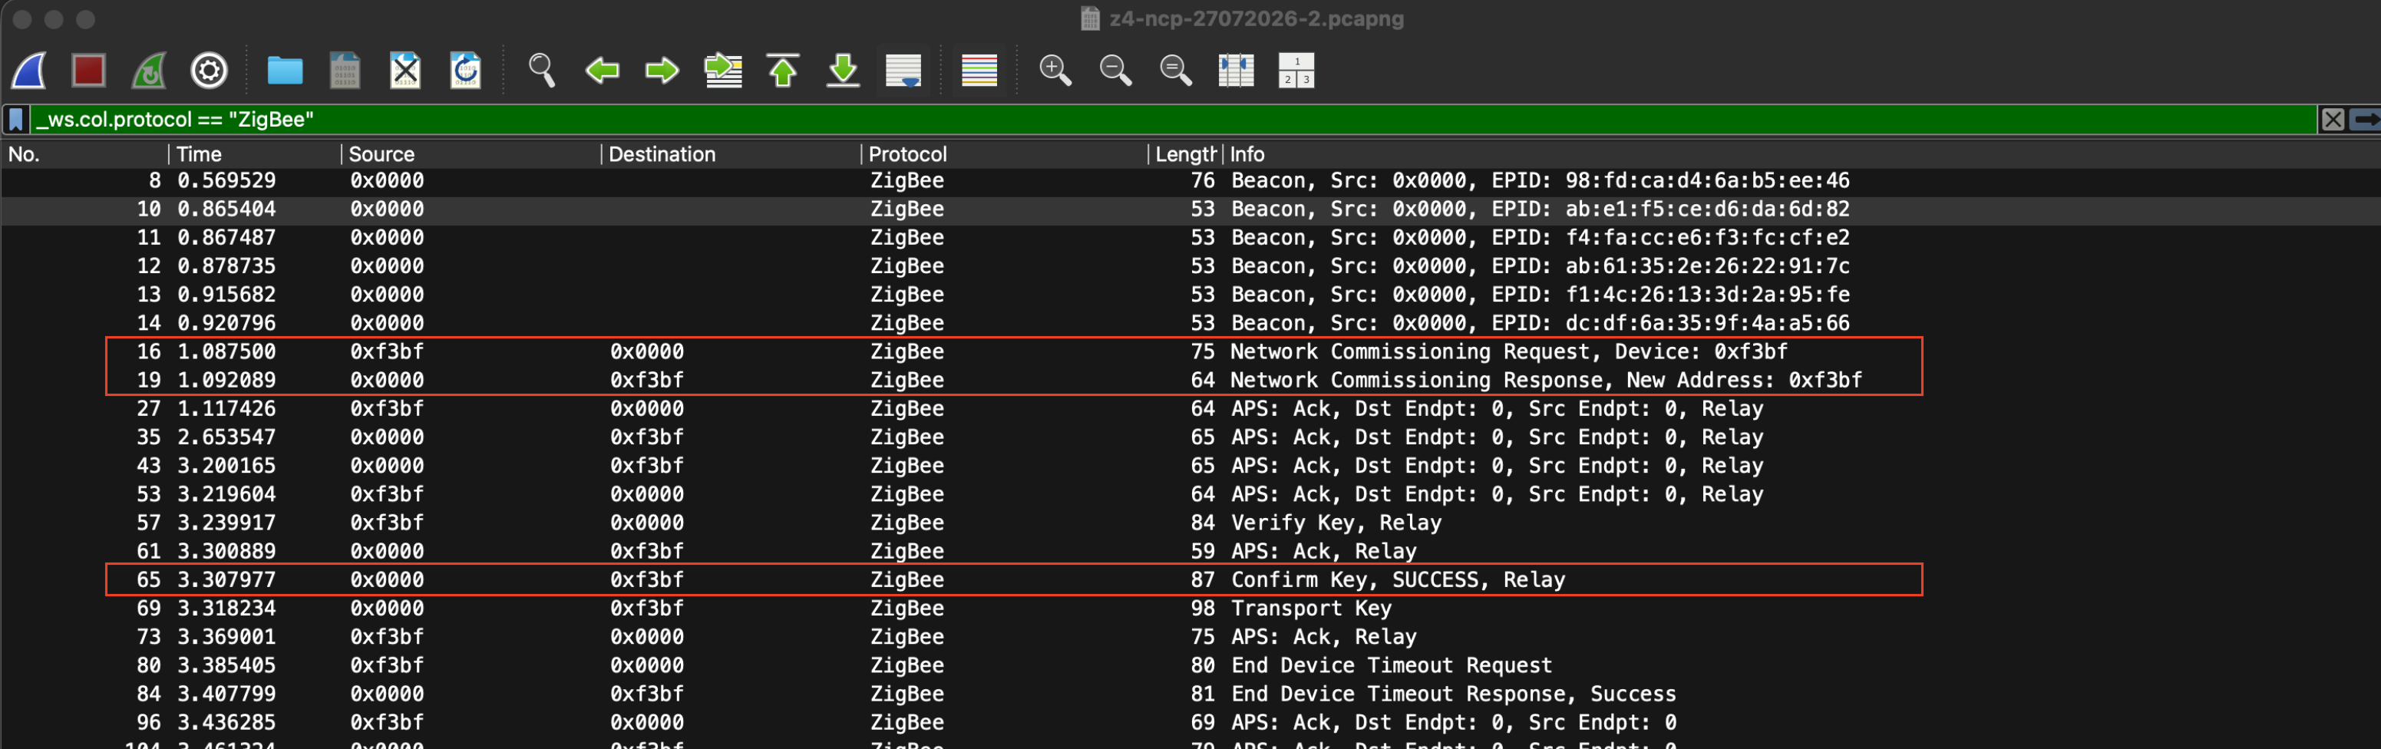Screen dimensions: 2381x749
Task: Reset layout panes icon
Action: (1236, 70)
